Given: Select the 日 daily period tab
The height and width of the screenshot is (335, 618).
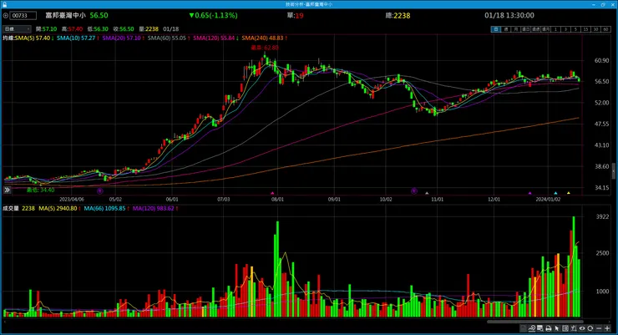Looking at the screenshot, I should tap(496, 29).
